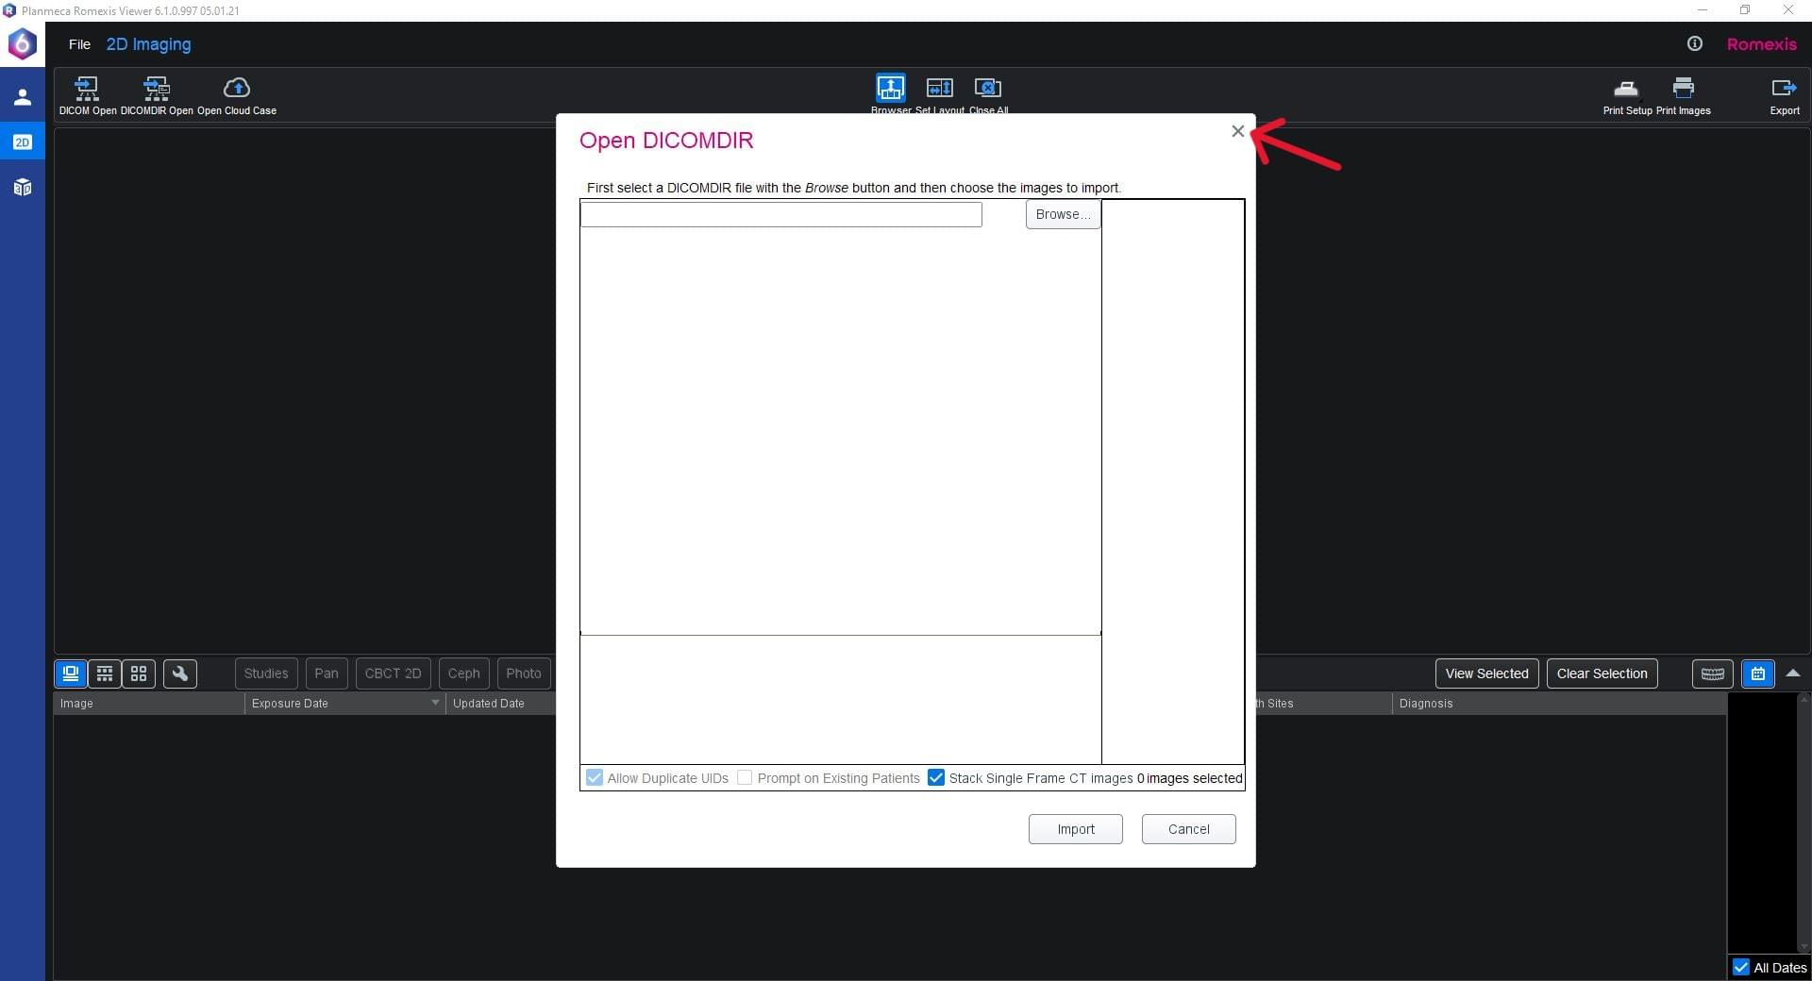Sort by Exposure Date column arrow
This screenshot has height=981, width=1812.
tap(435, 704)
